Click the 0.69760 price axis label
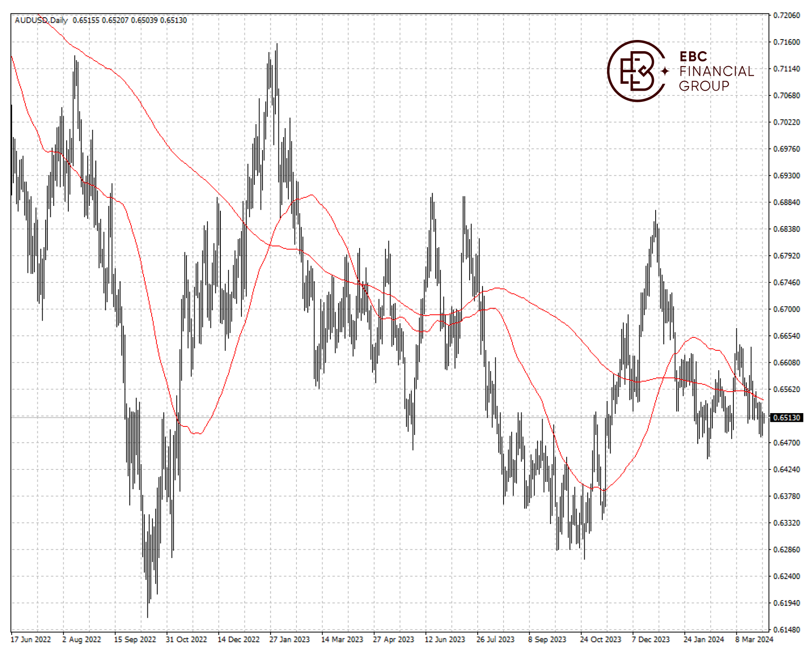 787,149
